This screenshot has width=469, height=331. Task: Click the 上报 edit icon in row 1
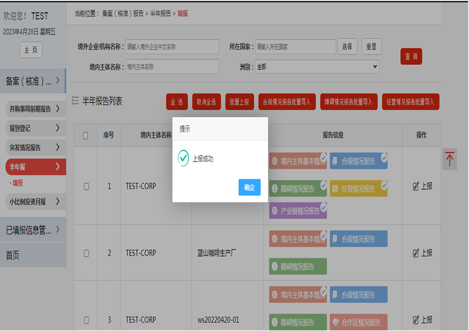pyautogui.click(x=422, y=186)
